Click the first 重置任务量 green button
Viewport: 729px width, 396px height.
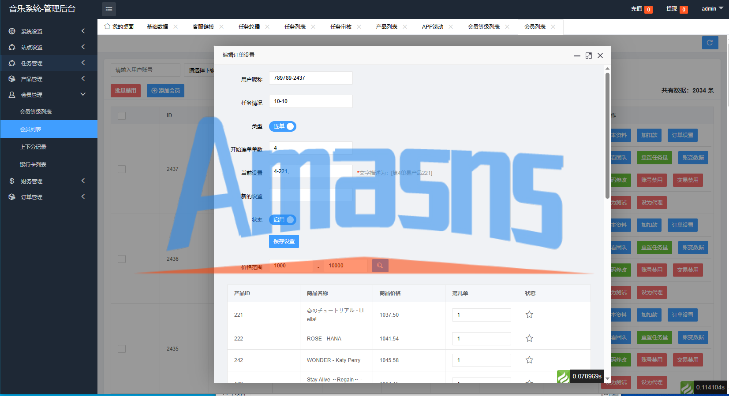(654, 158)
